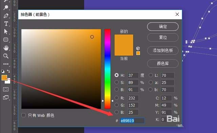Image resolution: width=217 pixels, height=133 pixels.
Task: Click the H field showing 37
Action: [x=133, y=75]
